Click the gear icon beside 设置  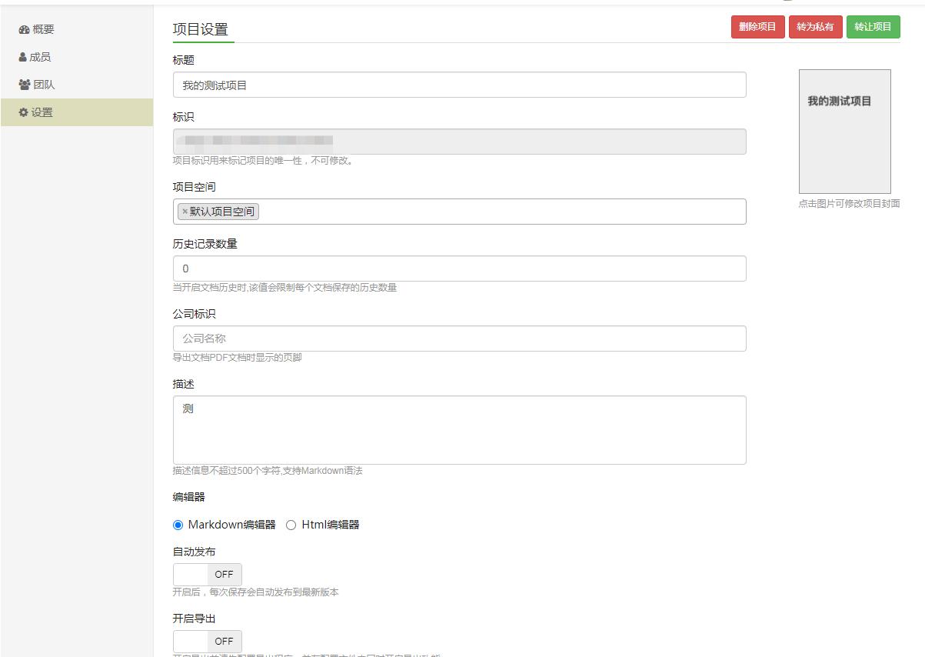pyautogui.click(x=22, y=112)
